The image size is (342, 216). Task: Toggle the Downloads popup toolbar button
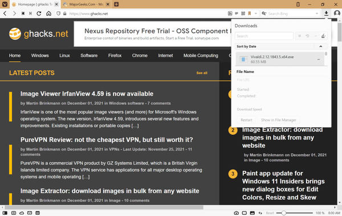coord(326,14)
